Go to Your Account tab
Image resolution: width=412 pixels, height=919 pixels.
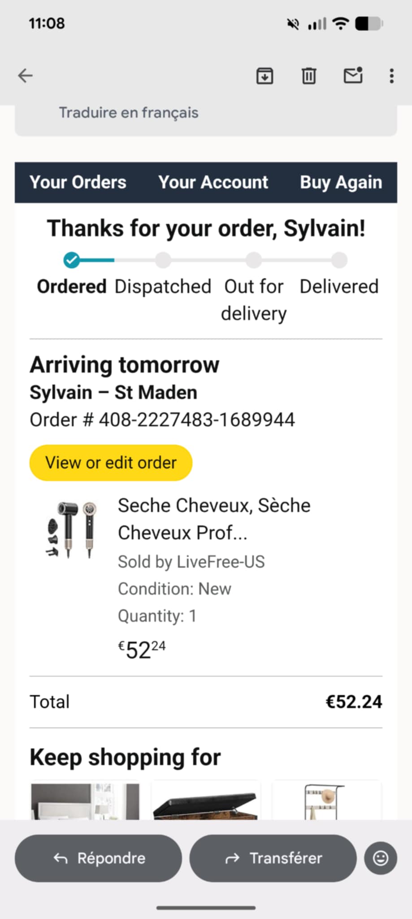213,182
